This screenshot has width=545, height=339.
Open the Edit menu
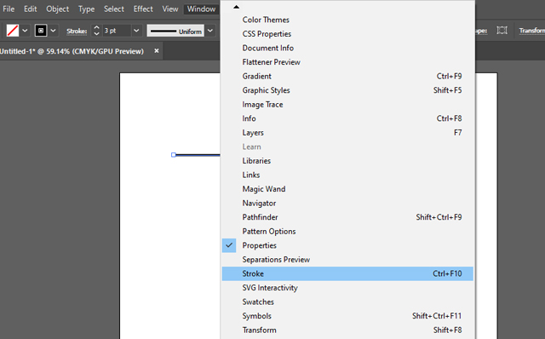31,9
